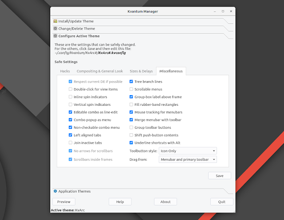The height and width of the screenshot is (220, 284).
Task: Enable Group toolbar buttons
Action: [x=131, y=127]
